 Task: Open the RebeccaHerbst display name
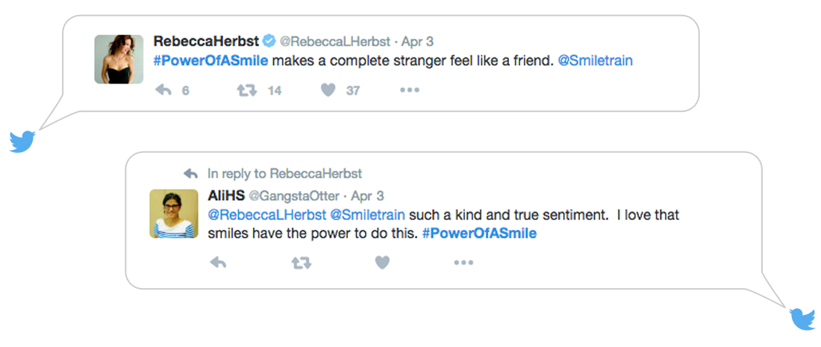(x=205, y=40)
